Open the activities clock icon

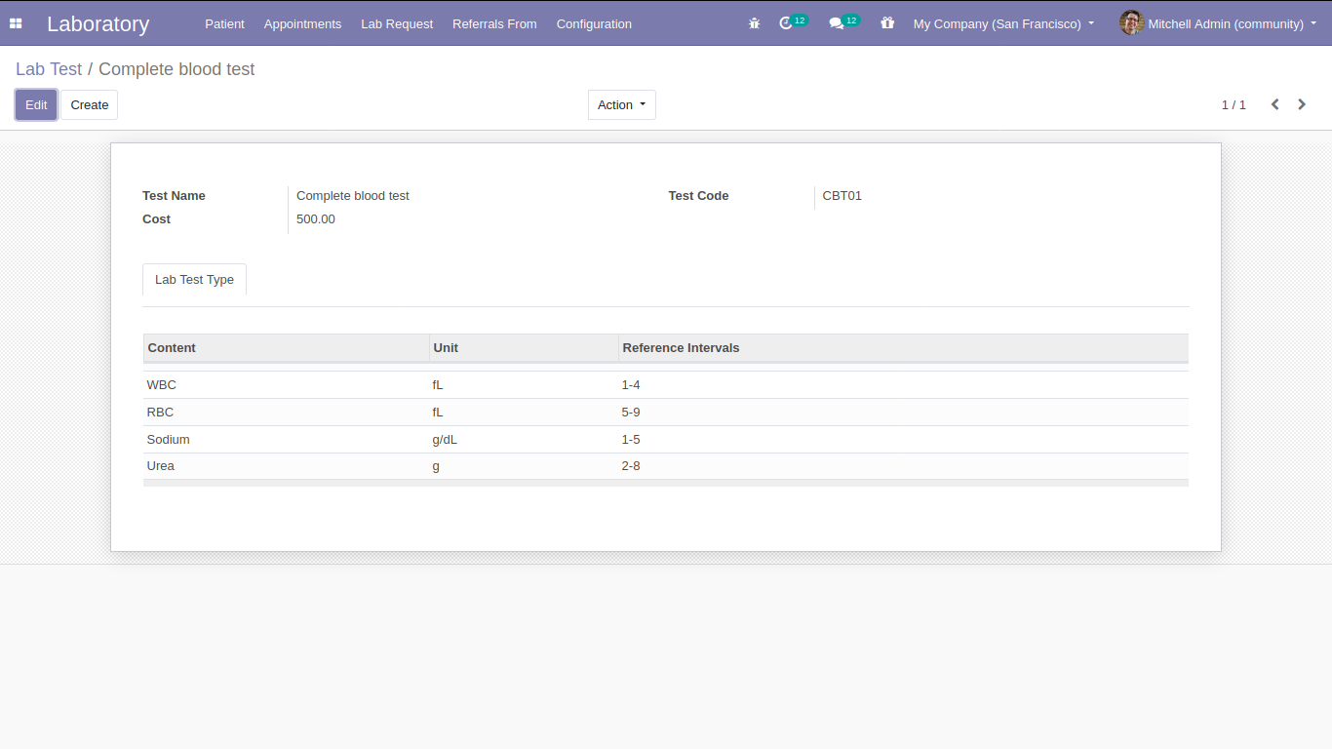[x=787, y=23]
